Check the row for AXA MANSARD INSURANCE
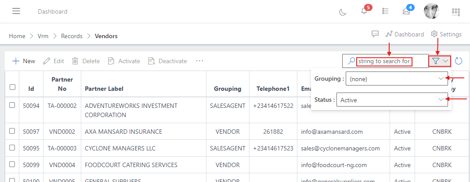470x182 pixels. click(12, 131)
